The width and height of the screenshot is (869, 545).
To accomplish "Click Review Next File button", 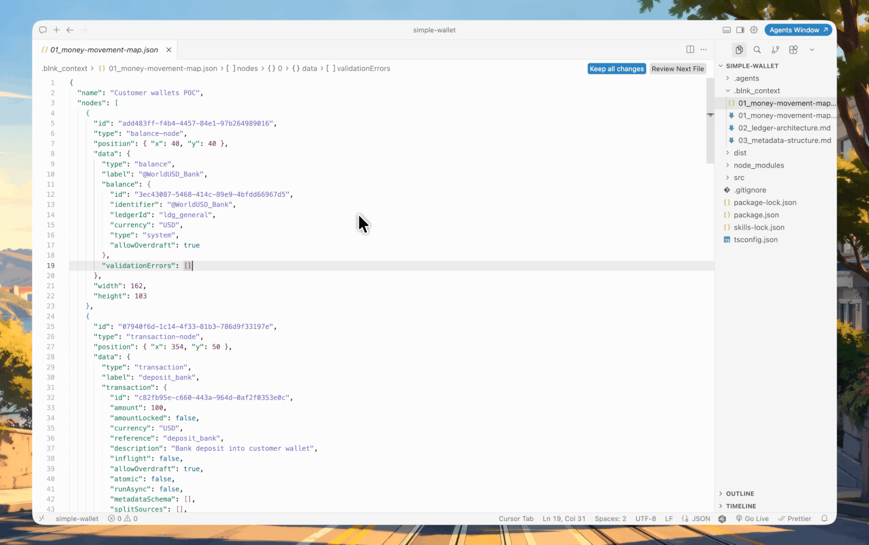I will [x=678, y=69].
